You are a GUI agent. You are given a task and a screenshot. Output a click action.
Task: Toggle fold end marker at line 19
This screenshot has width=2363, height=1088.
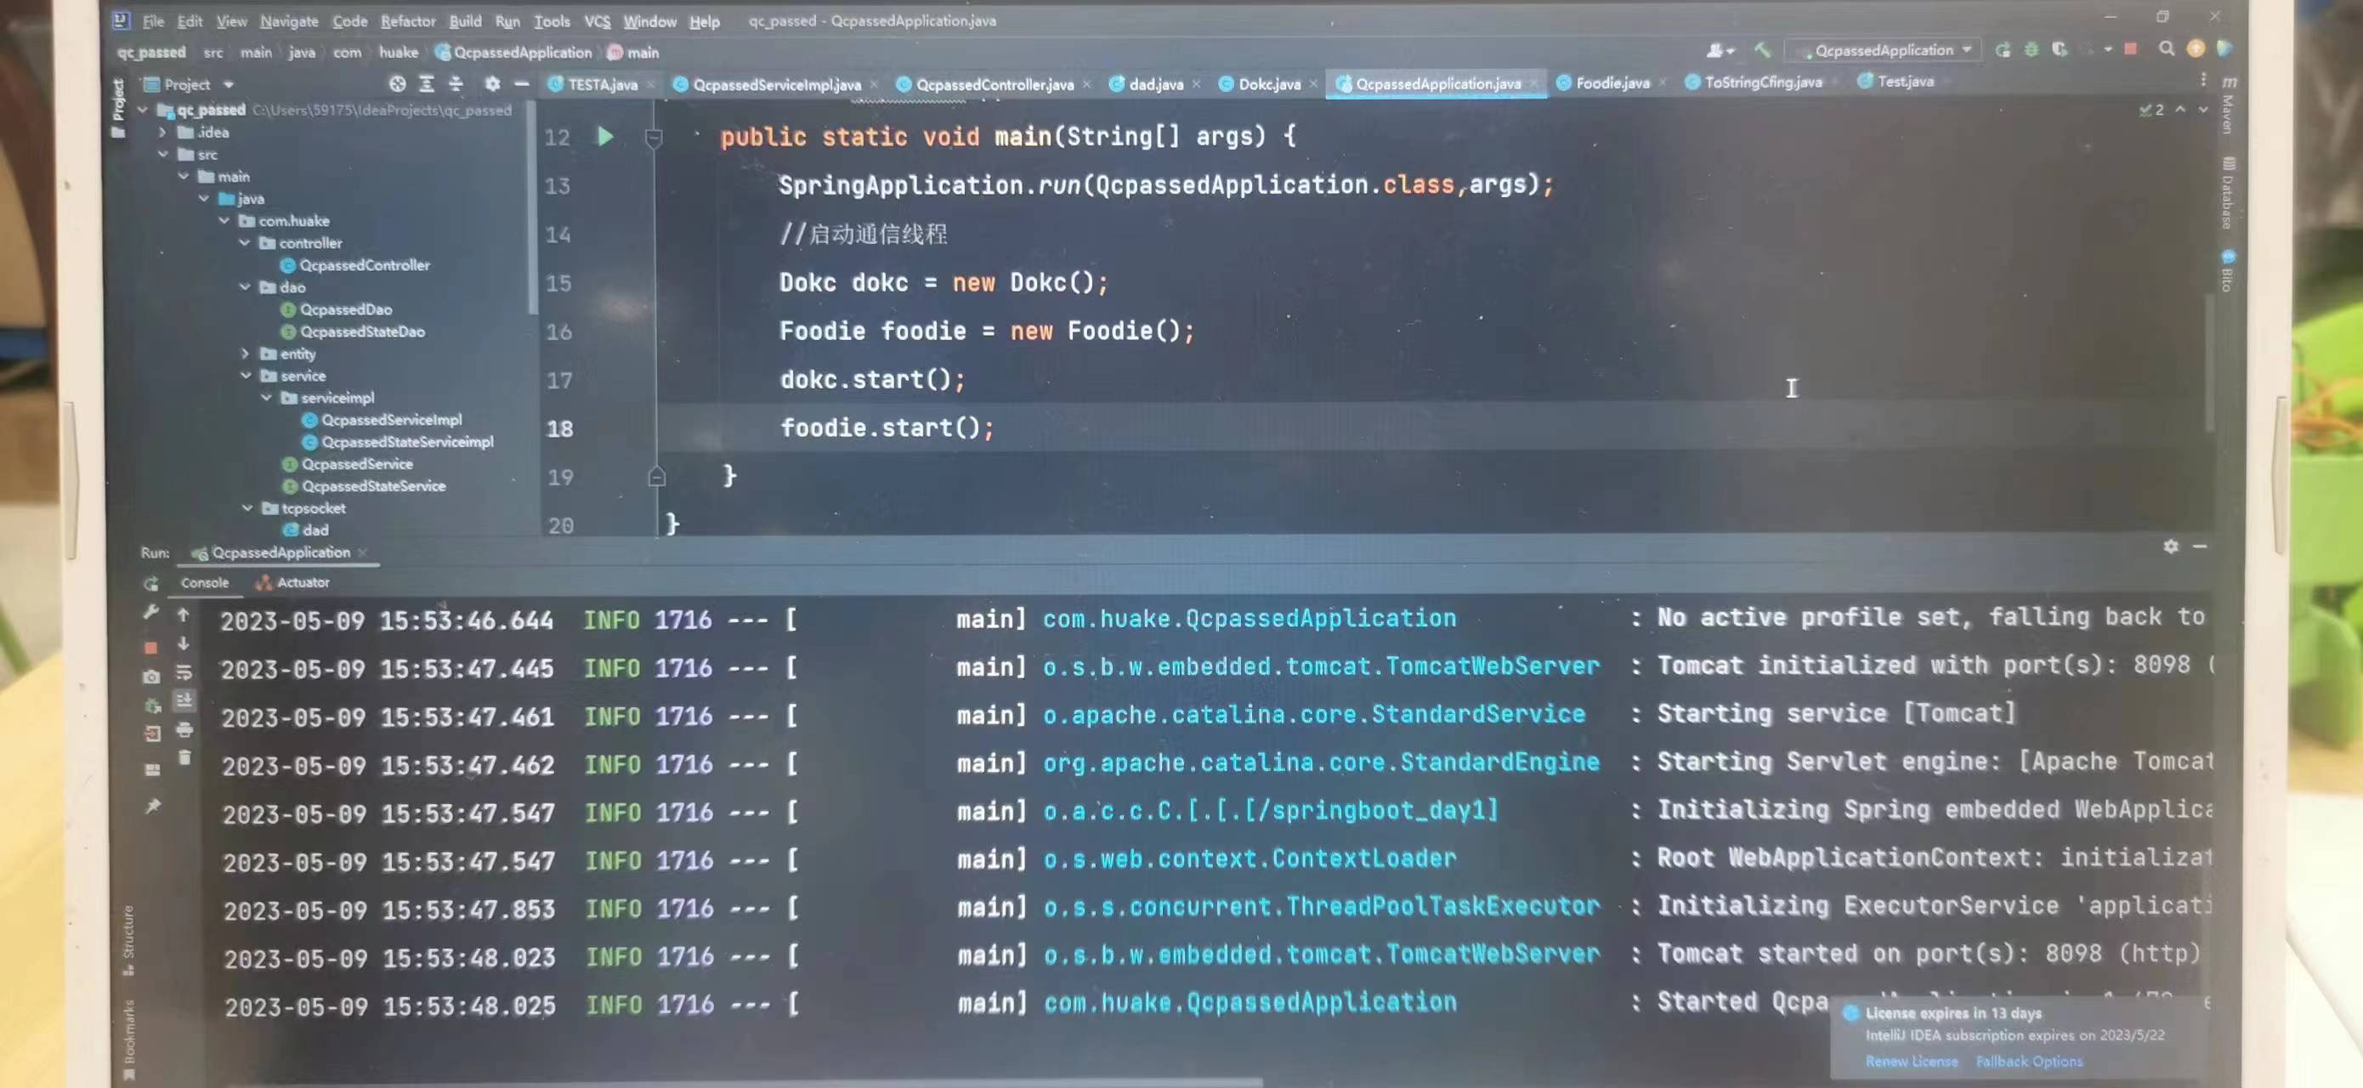[x=656, y=477]
